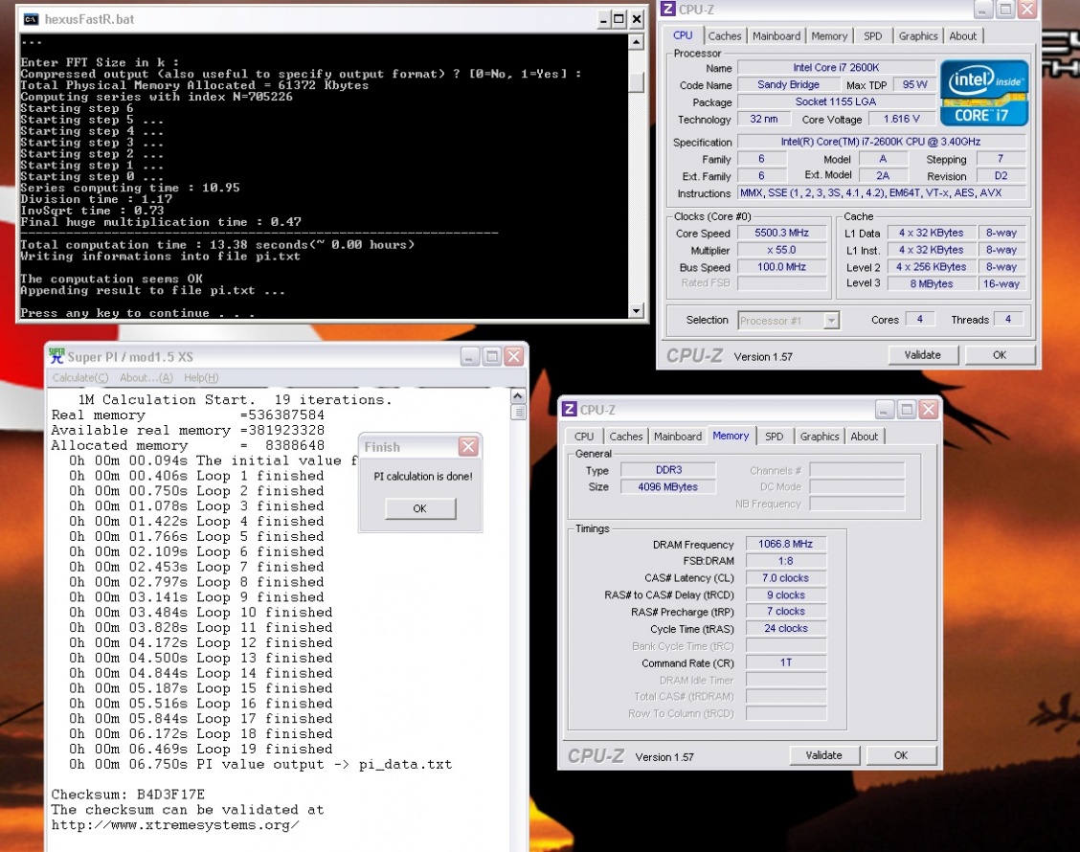The width and height of the screenshot is (1080, 852).
Task: Open the Help menu in Super PI
Action: tap(201, 378)
